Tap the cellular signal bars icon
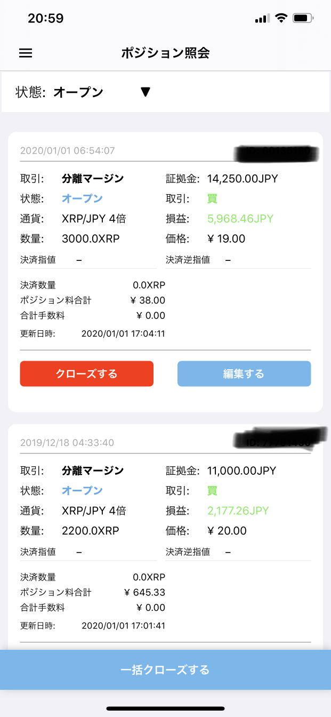This screenshot has height=717, width=331. [261, 19]
